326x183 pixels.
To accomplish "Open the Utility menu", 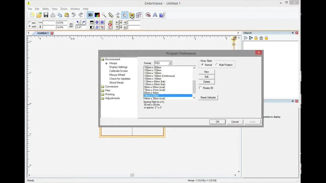I will coord(46,9).
